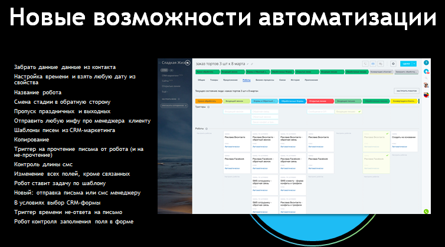Click the blue Обработанные Формы stage header

[292, 101]
